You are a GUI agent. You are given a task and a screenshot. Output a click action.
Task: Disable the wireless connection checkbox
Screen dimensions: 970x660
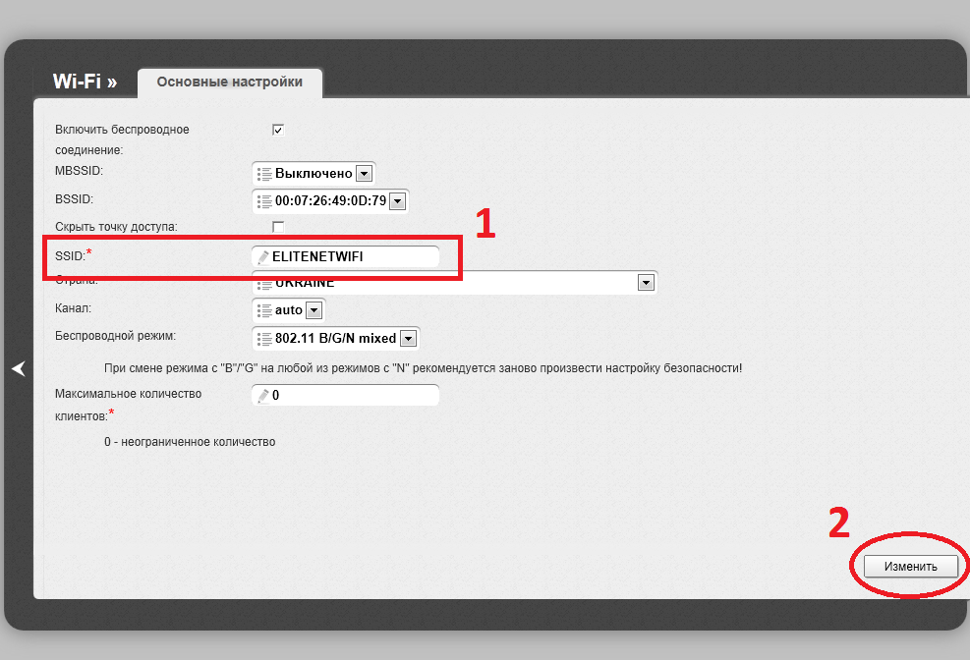pos(278,130)
